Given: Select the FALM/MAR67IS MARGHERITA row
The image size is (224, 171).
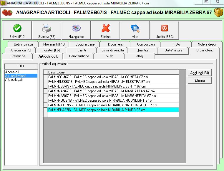Looking at the screenshot, I should [113, 96].
